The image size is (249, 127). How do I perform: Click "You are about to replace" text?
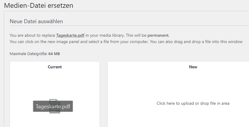tap(32, 35)
